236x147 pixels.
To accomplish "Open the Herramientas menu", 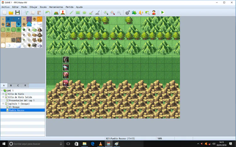I will [56, 7].
